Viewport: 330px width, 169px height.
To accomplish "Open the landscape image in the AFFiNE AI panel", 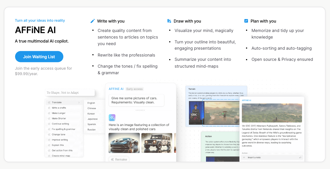I will click(272, 113).
